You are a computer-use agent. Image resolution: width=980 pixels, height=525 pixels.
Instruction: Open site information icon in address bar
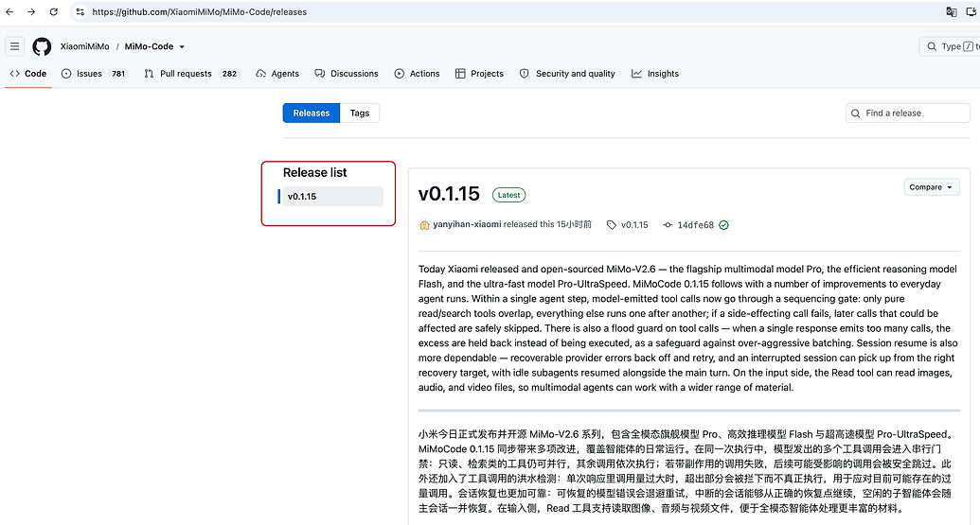pyautogui.click(x=80, y=12)
